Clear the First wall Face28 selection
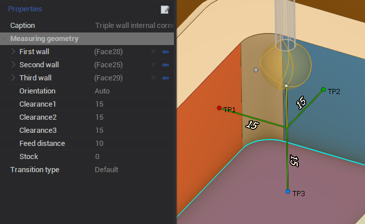This screenshot has width=365, height=224. point(153,51)
